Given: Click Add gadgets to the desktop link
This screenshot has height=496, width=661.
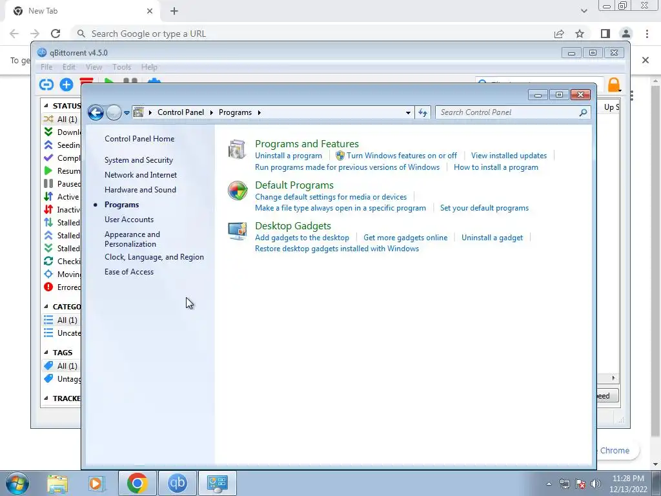Looking at the screenshot, I should click(x=302, y=238).
